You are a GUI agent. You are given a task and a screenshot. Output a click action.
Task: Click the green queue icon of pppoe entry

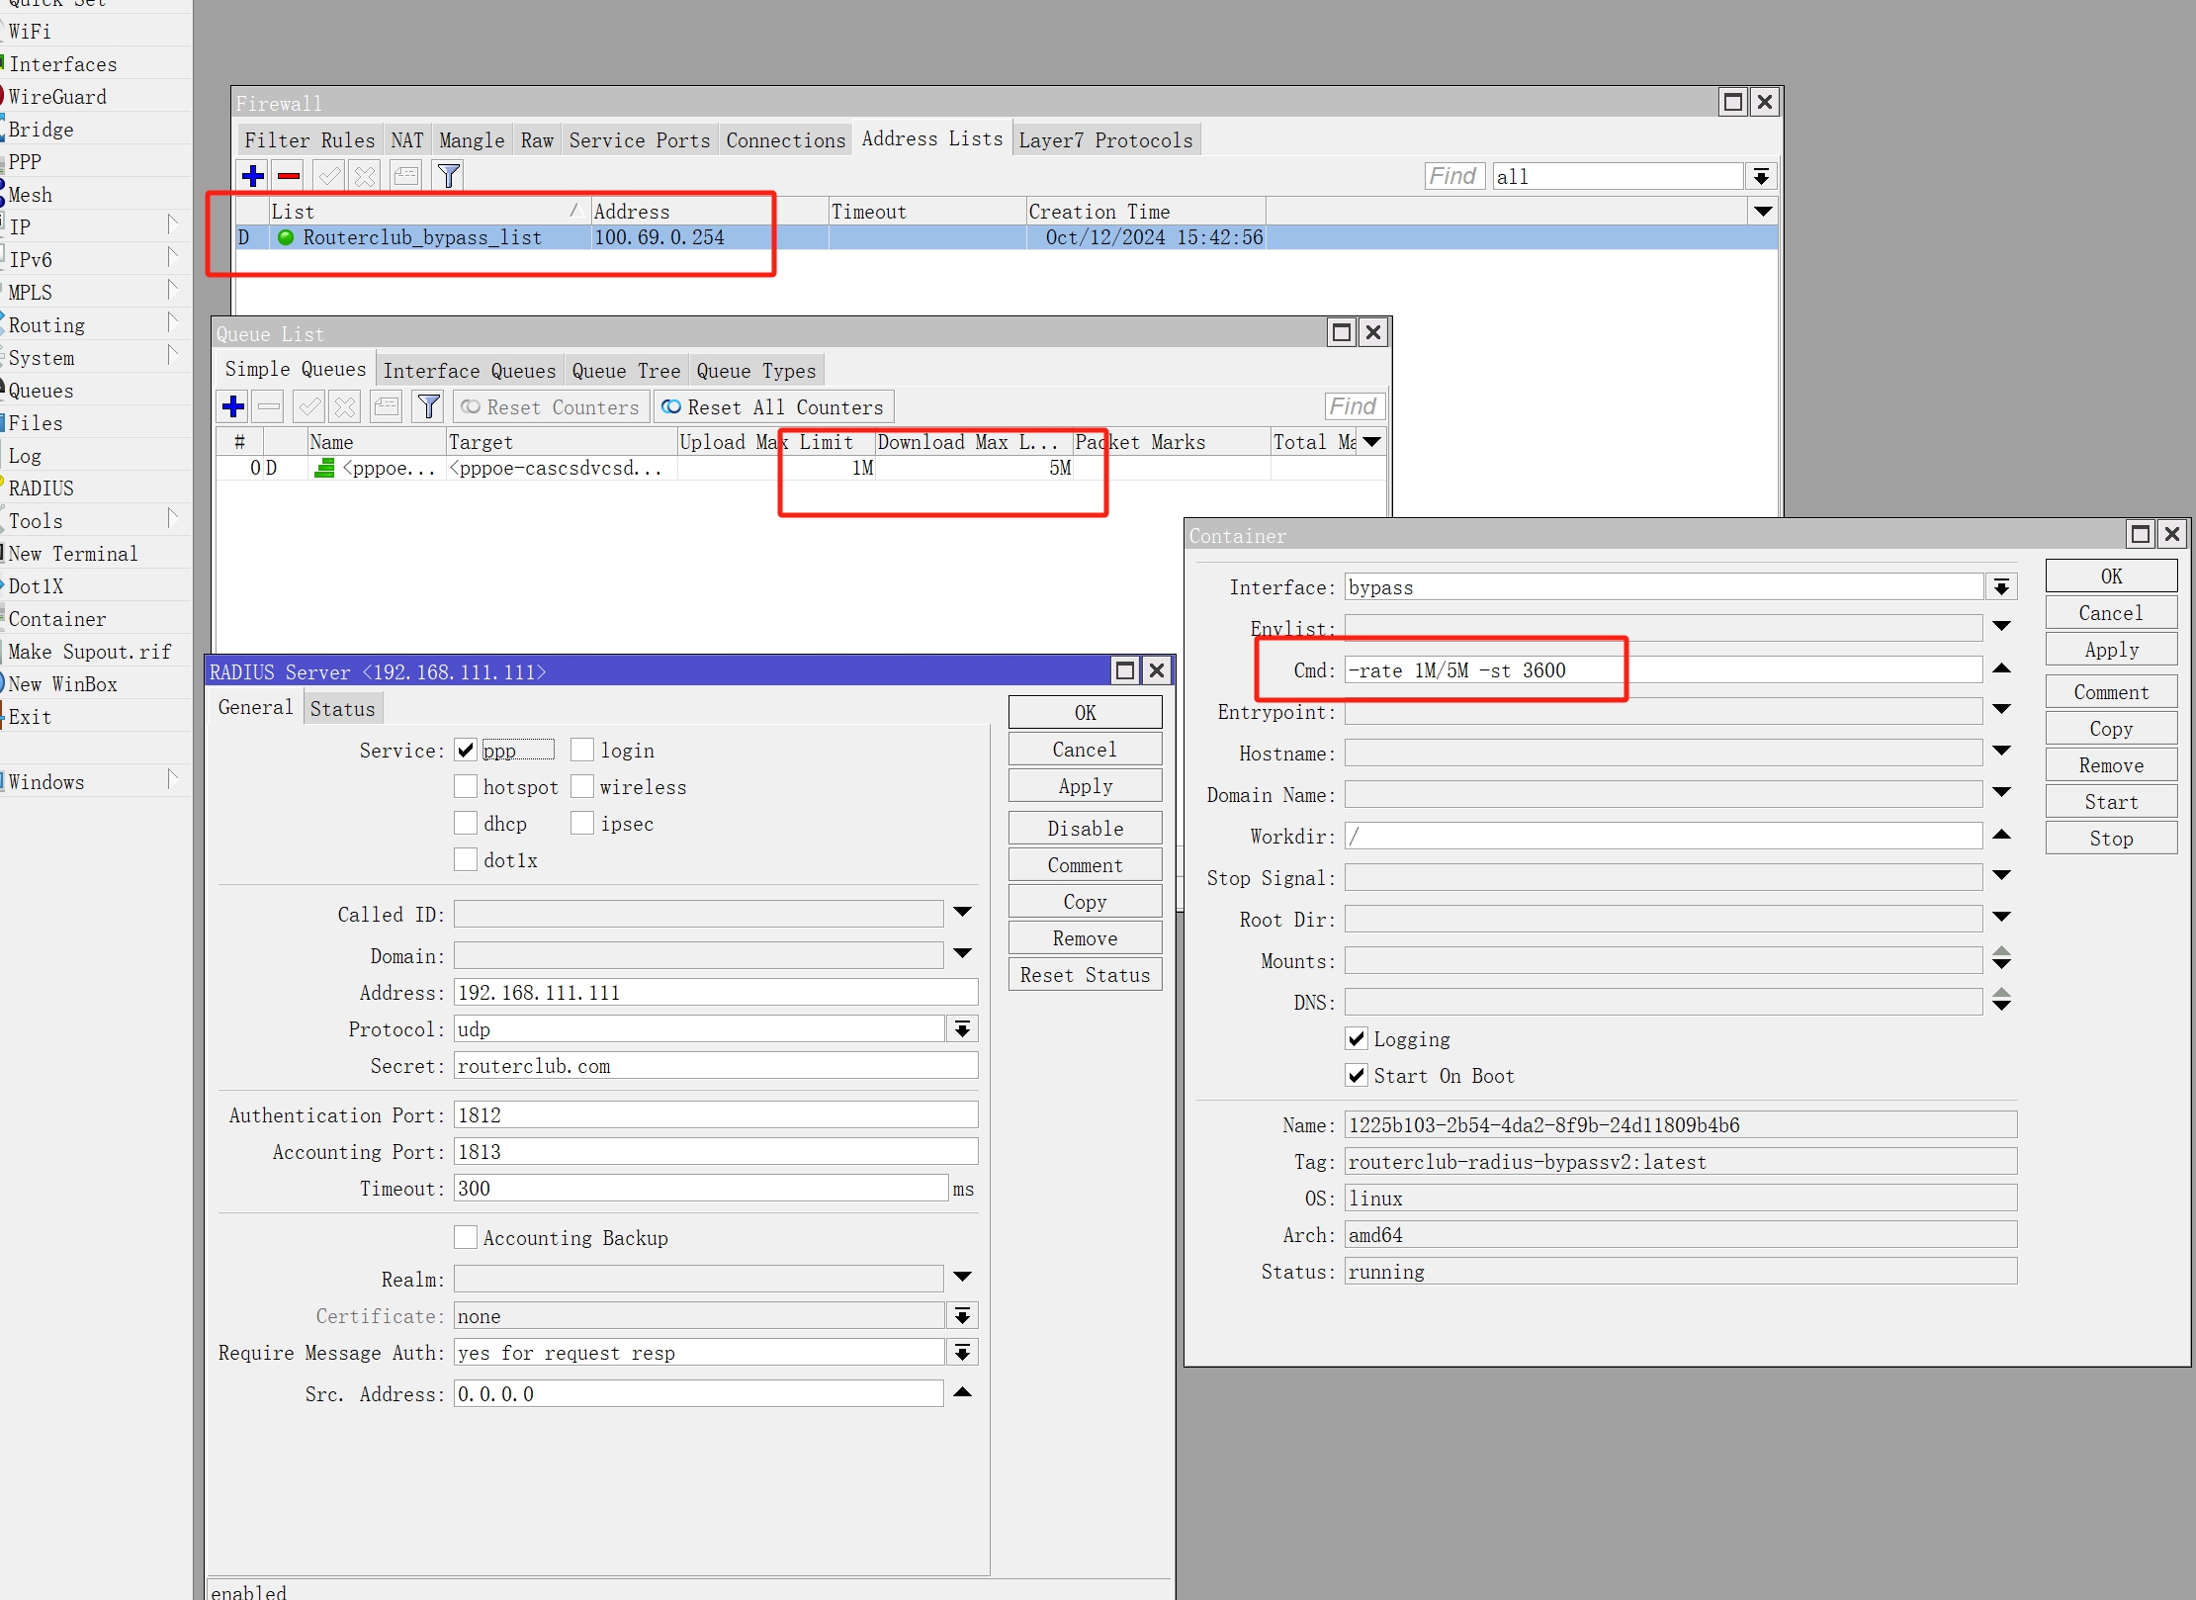[x=324, y=468]
